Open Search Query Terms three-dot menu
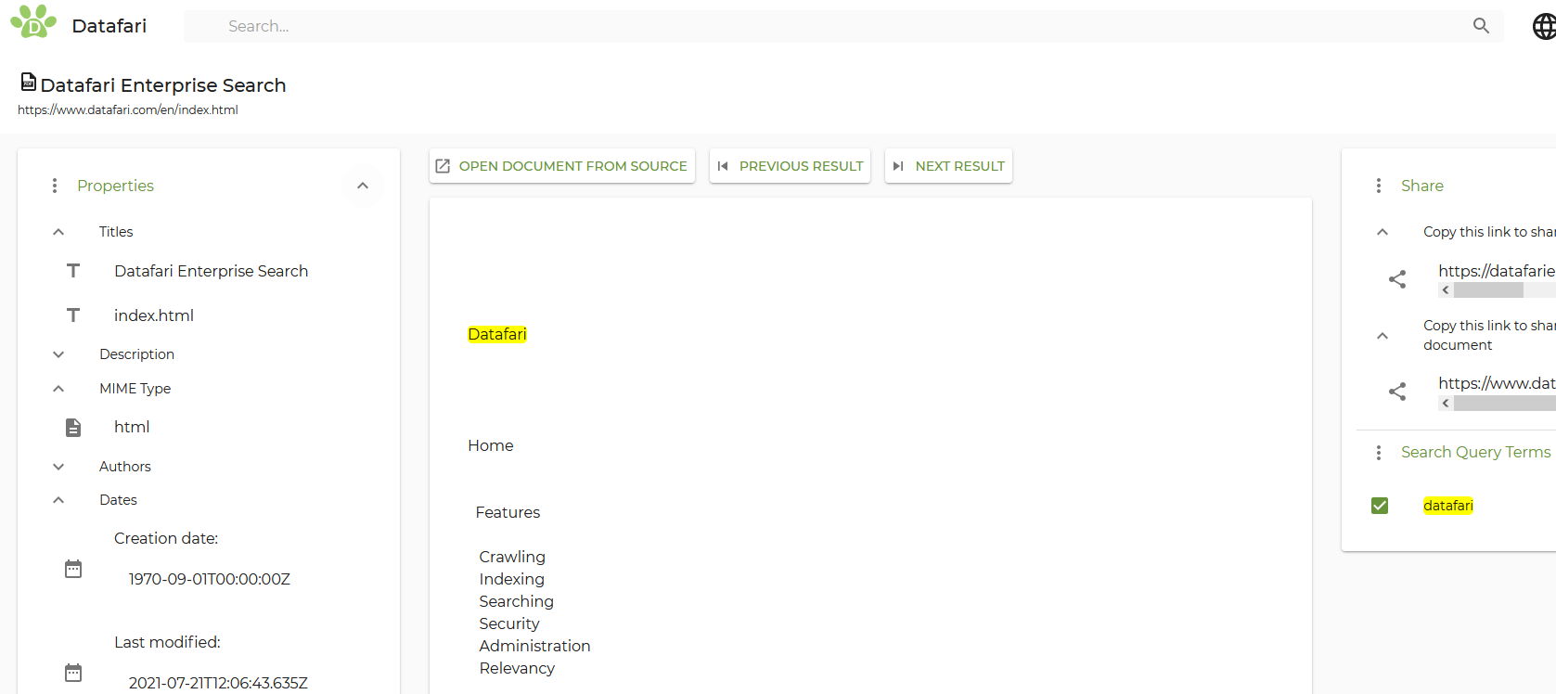 coord(1379,453)
